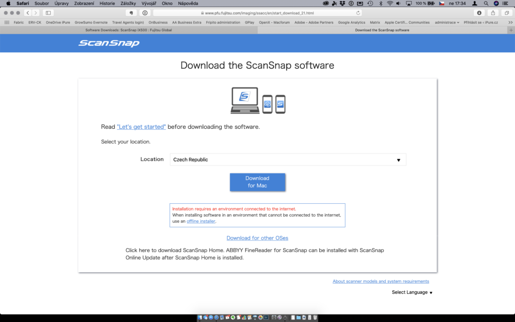Open the 1Password extension in Safari toolbar

click(x=145, y=13)
